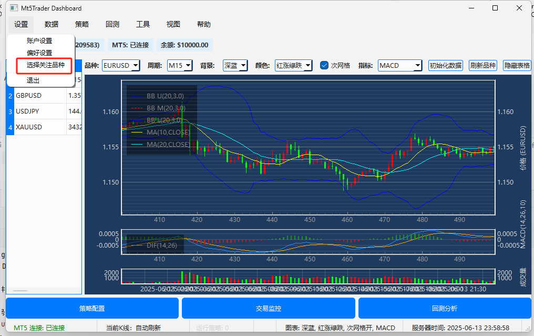Image resolution: width=534 pixels, height=336 pixels.
Task: Click the 隐藏表格 button
Action: [x=517, y=65]
